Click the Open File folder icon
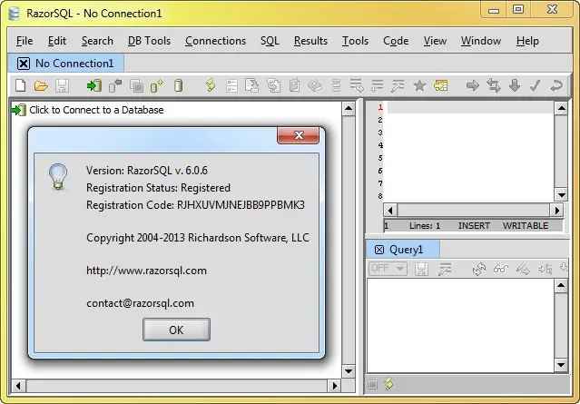The image size is (580, 404). click(x=41, y=86)
